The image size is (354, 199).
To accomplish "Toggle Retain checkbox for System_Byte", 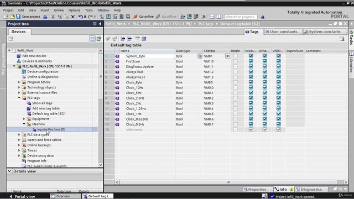I will click(236, 56).
